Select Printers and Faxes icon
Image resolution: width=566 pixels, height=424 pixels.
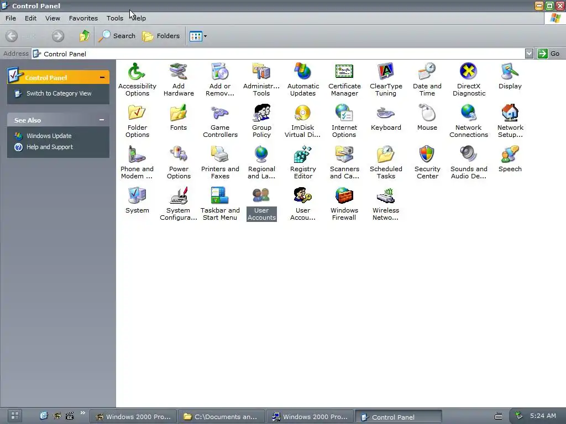tap(220, 162)
